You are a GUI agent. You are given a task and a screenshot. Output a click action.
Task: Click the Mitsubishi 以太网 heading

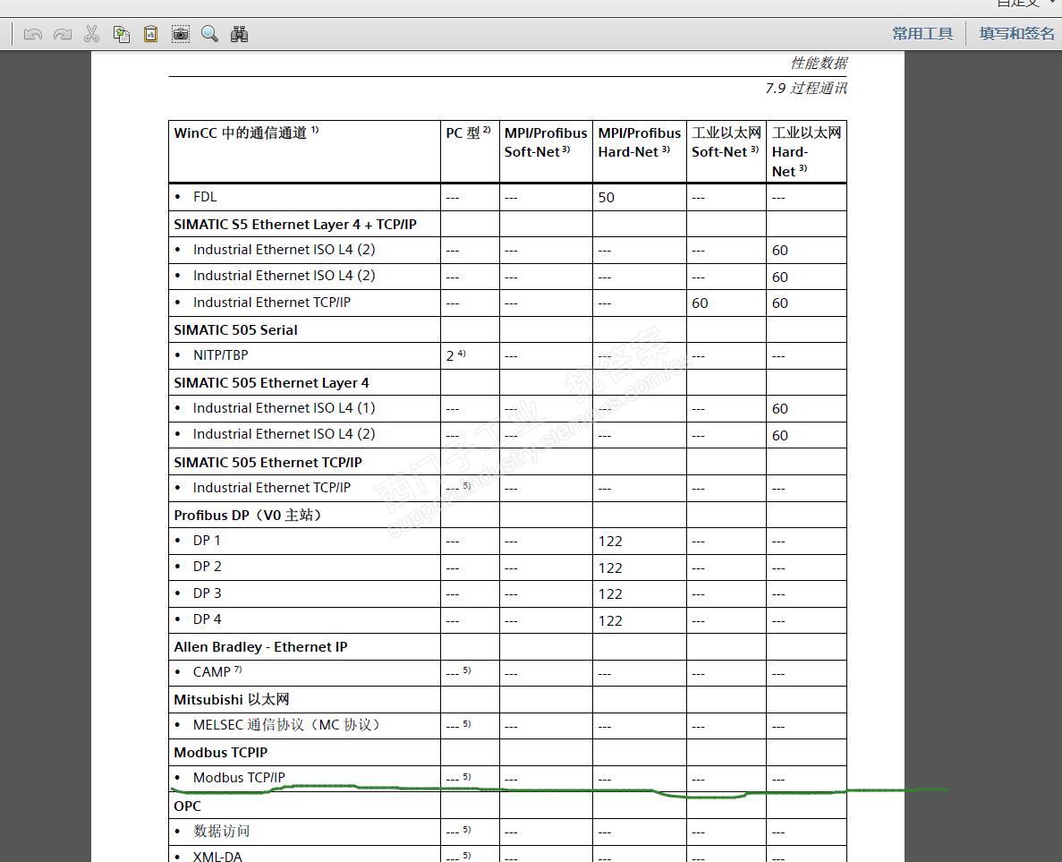click(x=231, y=699)
